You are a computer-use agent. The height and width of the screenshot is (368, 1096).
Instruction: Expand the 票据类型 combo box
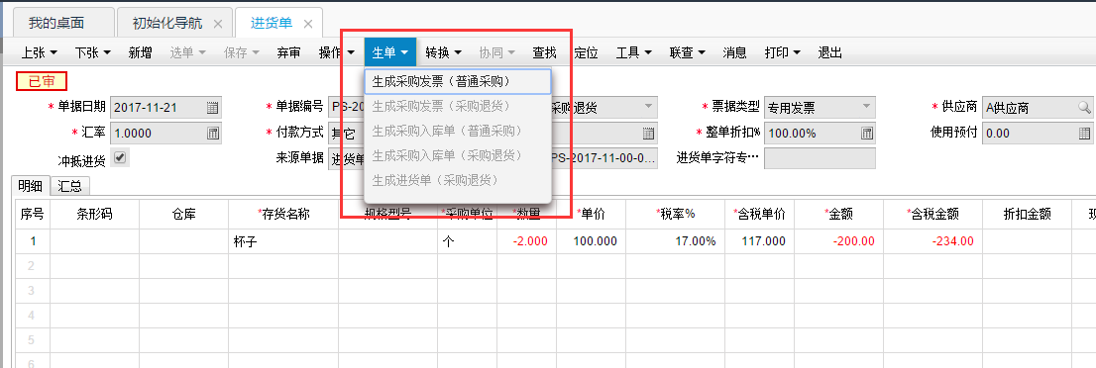[x=866, y=108]
